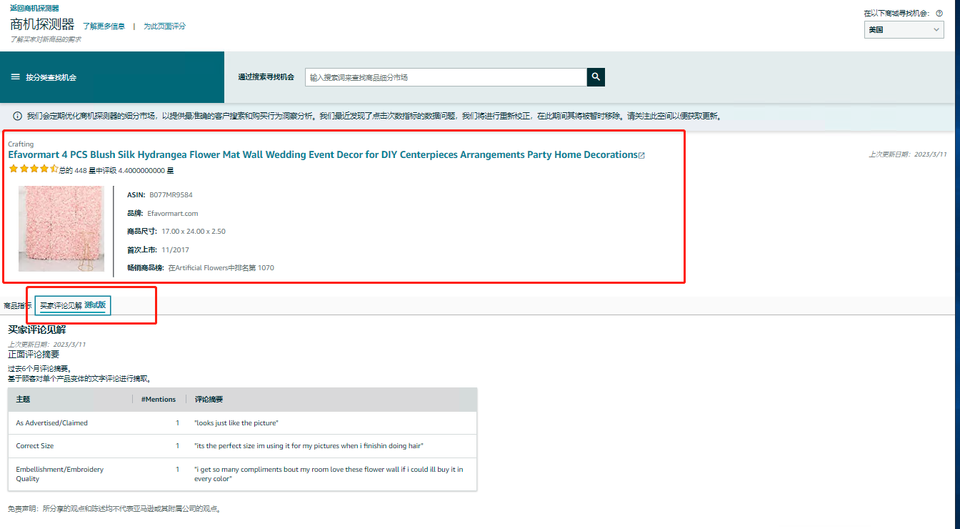Click the info circle icon in notice banner
Image resolution: width=960 pixels, height=529 pixels.
(x=17, y=116)
